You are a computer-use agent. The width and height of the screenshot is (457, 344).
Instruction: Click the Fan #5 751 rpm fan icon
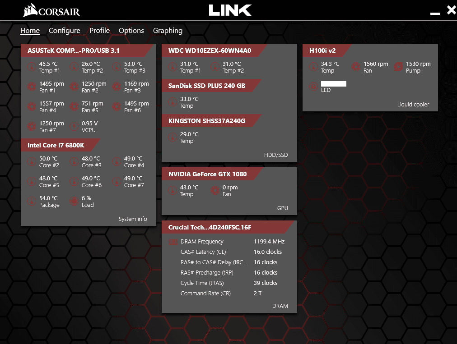point(74,106)
